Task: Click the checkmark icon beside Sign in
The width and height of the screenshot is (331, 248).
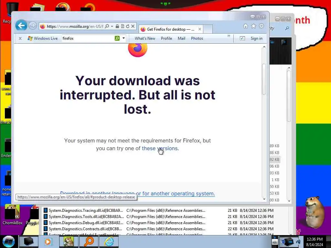Action: coord(242,38)
